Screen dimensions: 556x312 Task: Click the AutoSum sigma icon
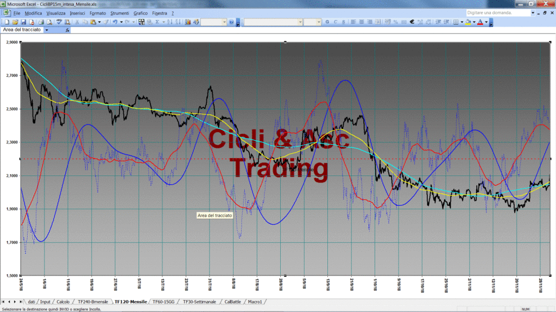tap(157, 22)
